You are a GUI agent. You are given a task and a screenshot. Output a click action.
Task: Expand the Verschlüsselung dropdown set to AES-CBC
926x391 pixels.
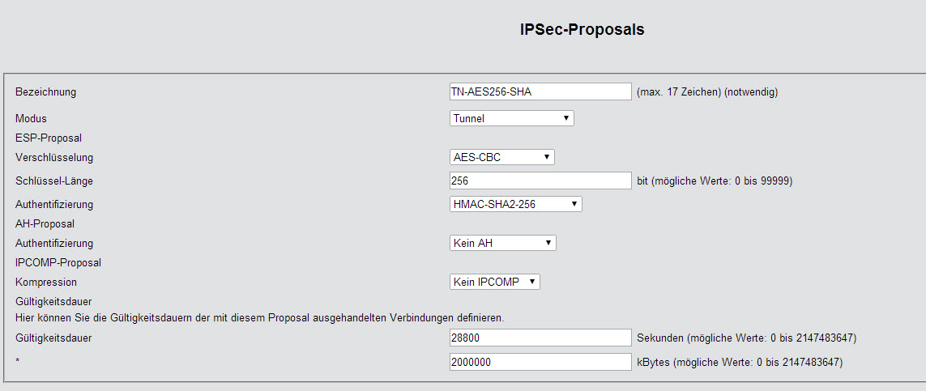501,157
